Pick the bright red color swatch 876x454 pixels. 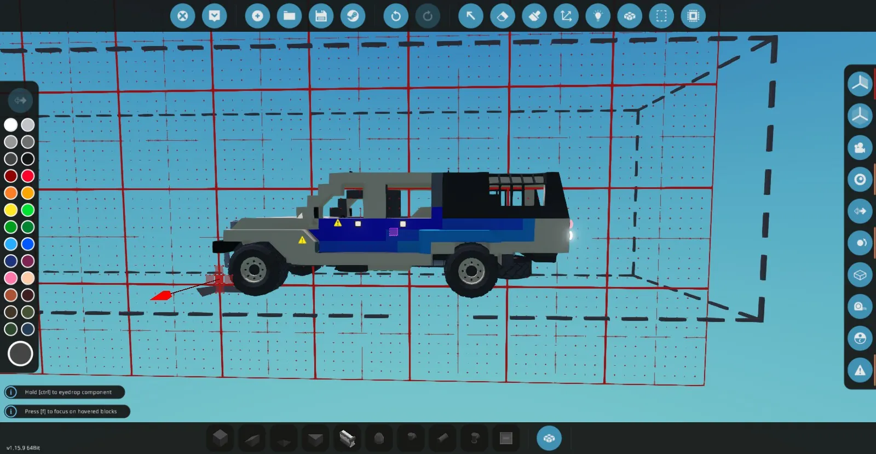click(x=28, y=176)
